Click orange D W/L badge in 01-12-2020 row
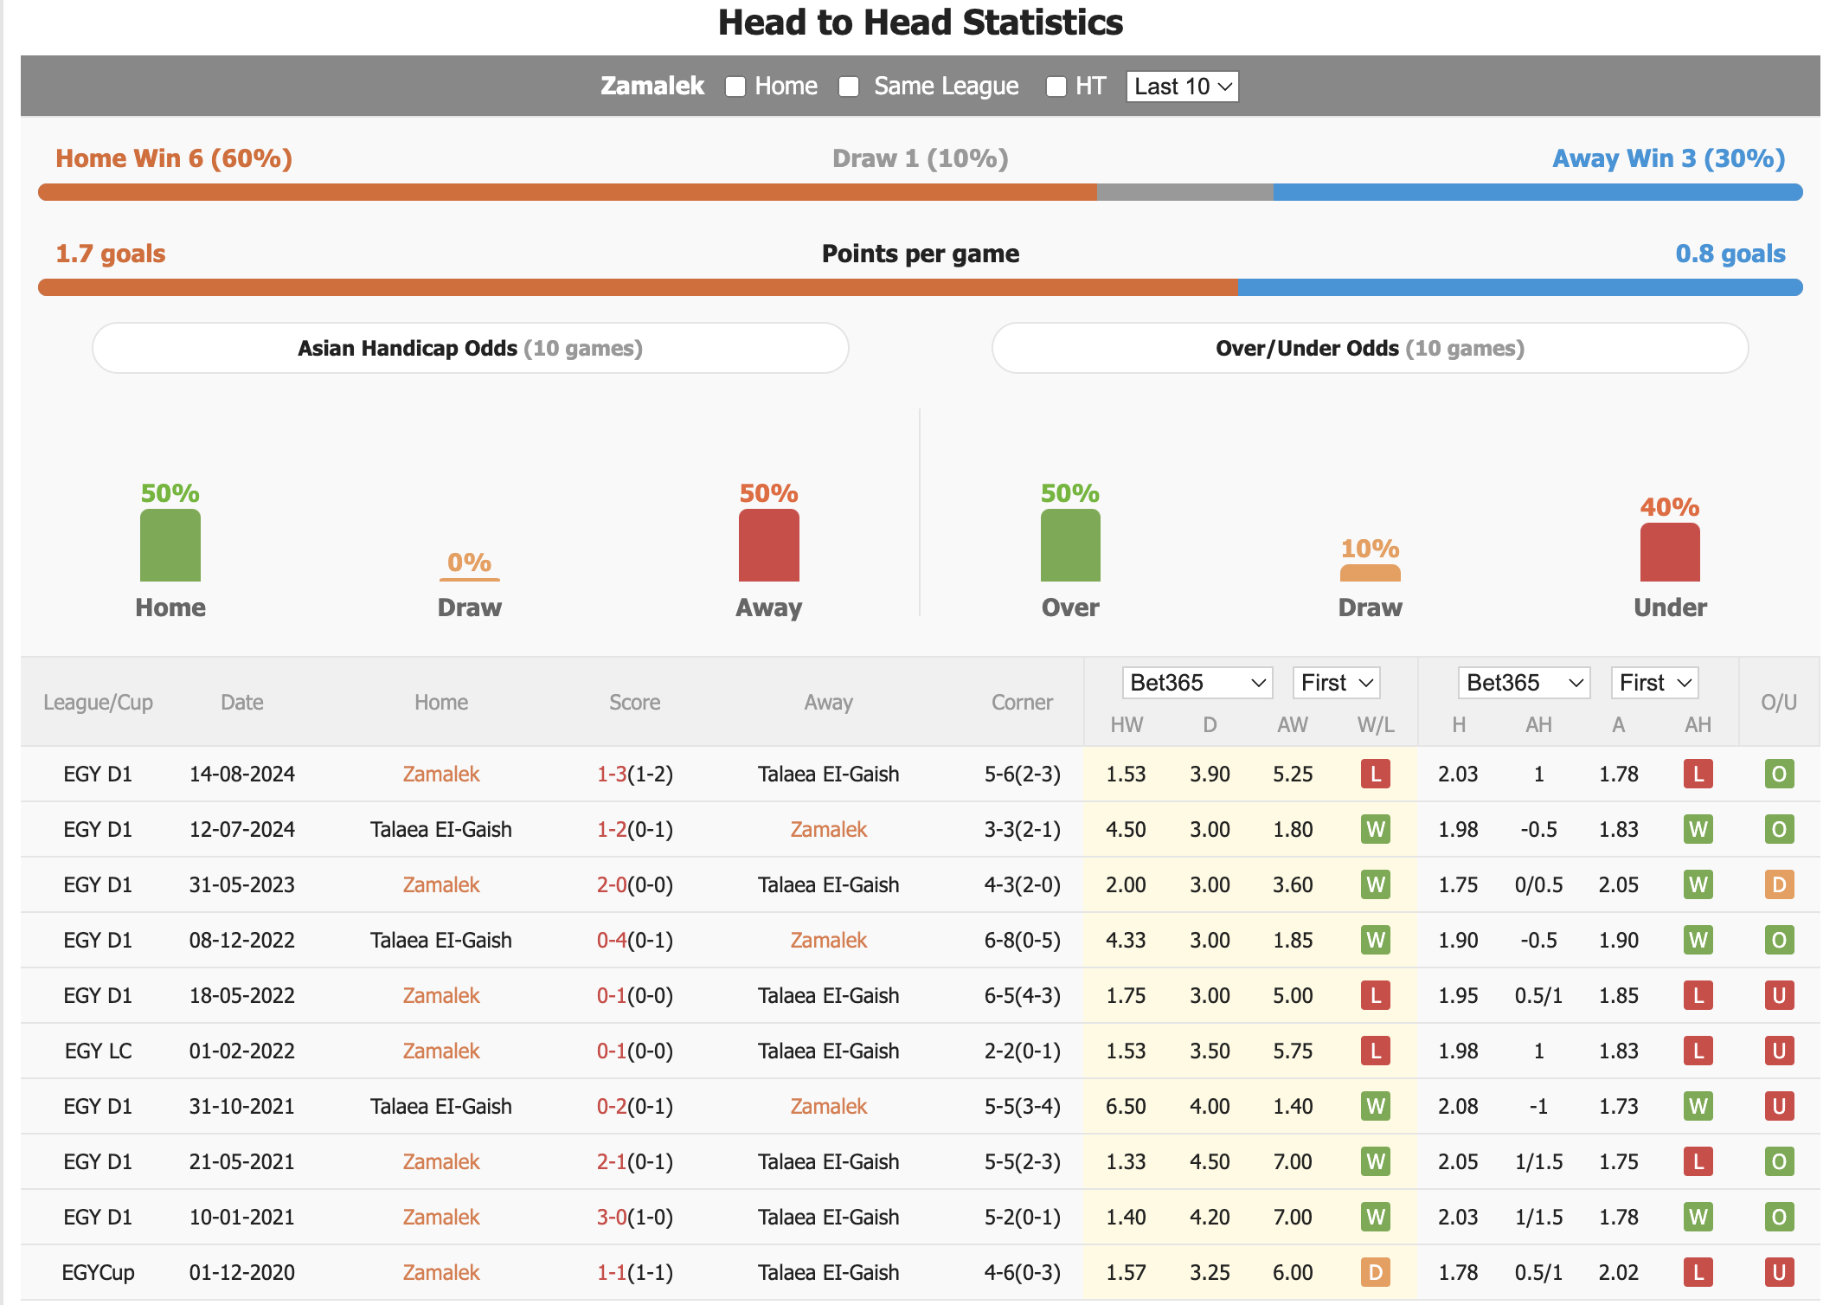This screenshot has height=1305, width=1836. [x=1376, y=1272]
